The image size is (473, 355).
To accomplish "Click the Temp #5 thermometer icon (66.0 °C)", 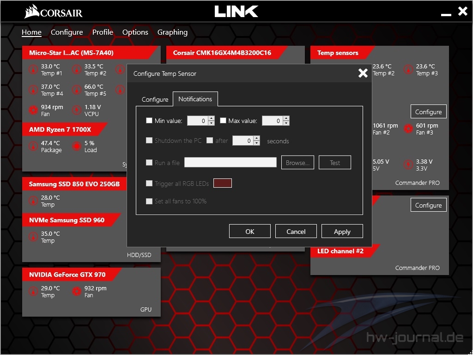I will [x=77, y=90].
